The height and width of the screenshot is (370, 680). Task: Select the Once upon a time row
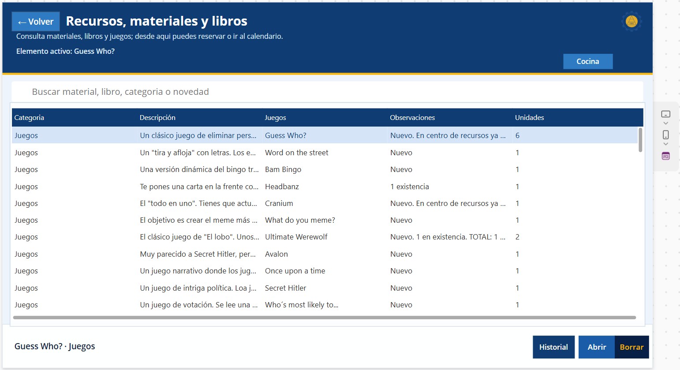[325, 271]
